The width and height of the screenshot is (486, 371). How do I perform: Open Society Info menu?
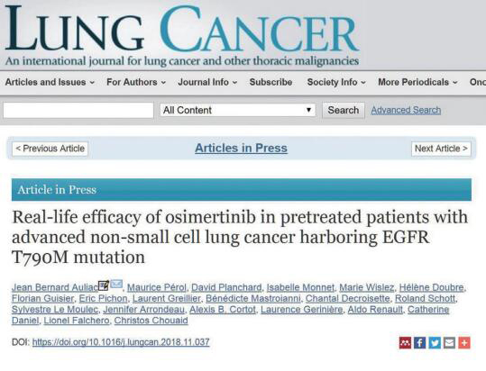tap(336, 82)
